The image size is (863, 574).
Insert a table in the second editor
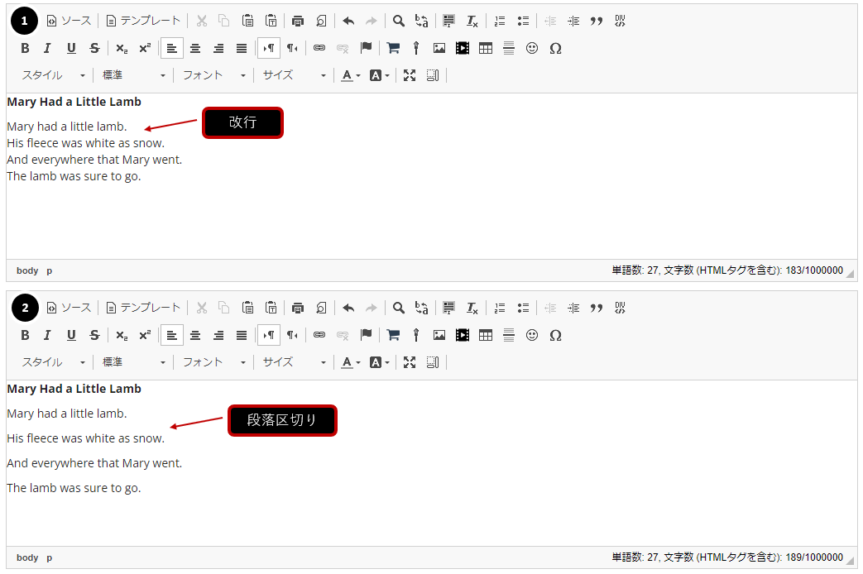(486, 335)
